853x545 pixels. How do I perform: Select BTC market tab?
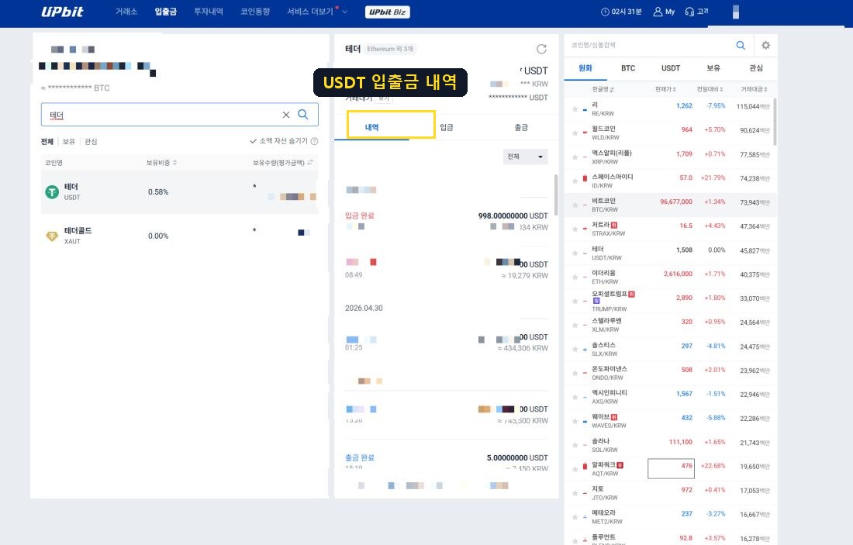(628, 68)
